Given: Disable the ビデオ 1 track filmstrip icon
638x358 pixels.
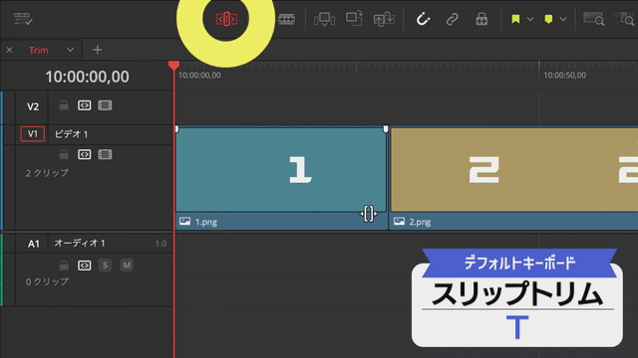Looking at the screenshot, I should (105, 154).
